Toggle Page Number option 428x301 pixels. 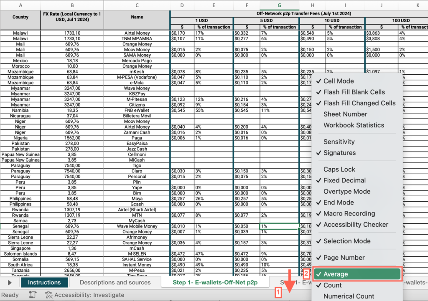click(x=357, y=258)
